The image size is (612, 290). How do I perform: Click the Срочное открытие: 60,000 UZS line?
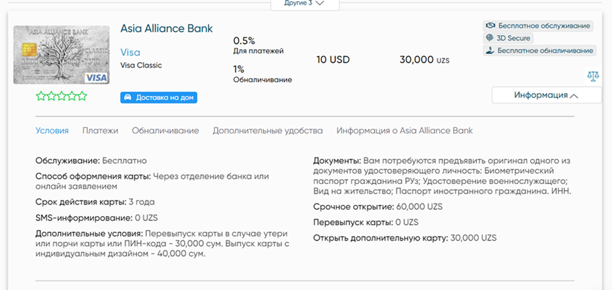(x=378, y=207)
